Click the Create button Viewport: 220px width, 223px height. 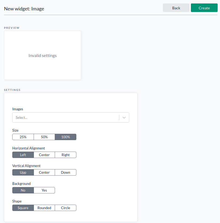[x=204, y=8]
